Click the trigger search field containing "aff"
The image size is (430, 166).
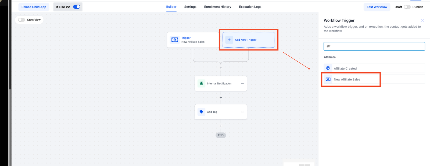(374, 46)
